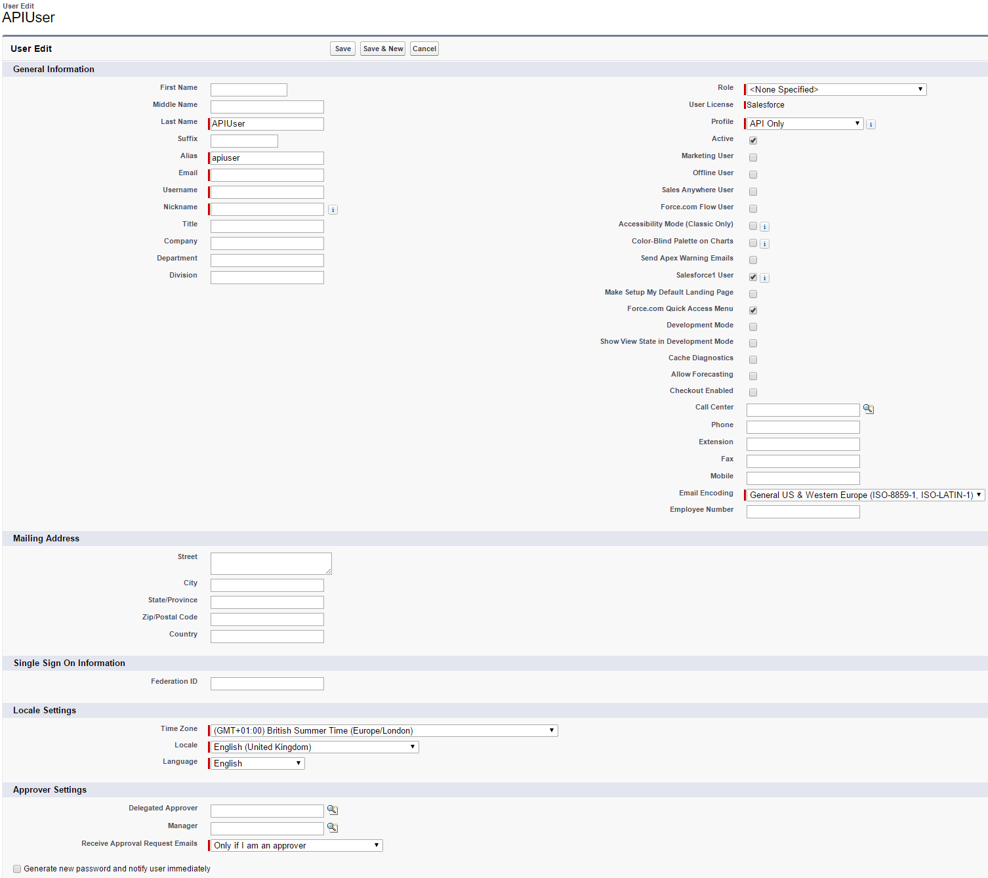This screenshot has width=988, height=878.
Task: Open the Language dropdown
Action: 258,763
